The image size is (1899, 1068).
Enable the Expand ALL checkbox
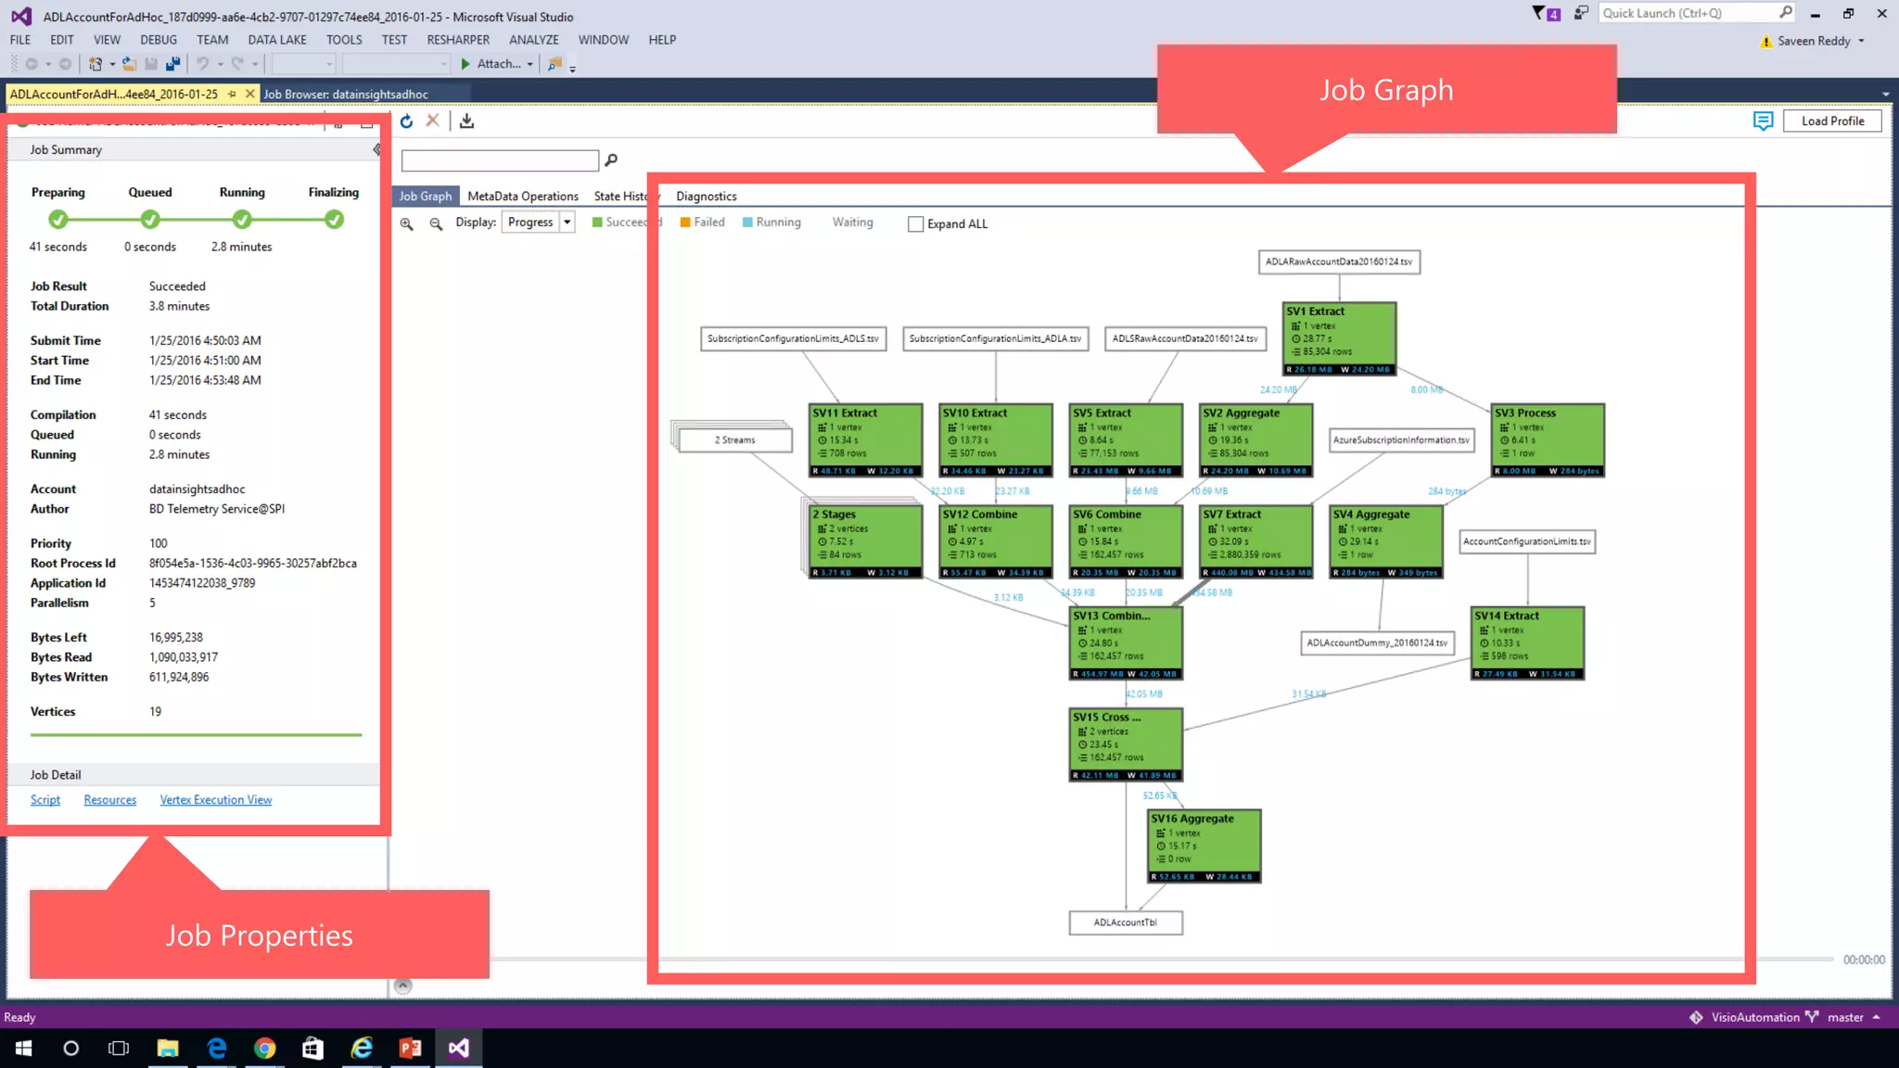tap(915, 224)
